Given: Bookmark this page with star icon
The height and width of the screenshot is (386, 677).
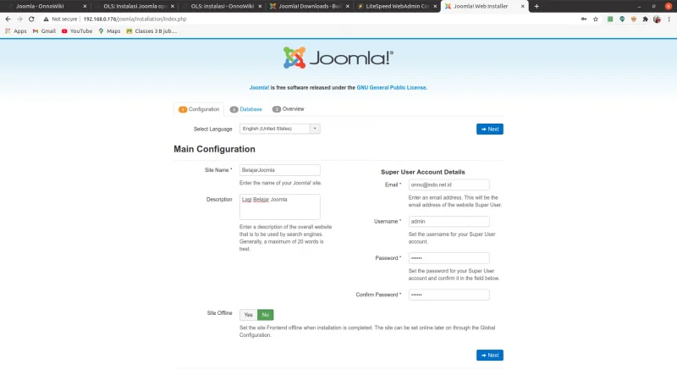Looking at the screenshot, I should tap(596, 19).
